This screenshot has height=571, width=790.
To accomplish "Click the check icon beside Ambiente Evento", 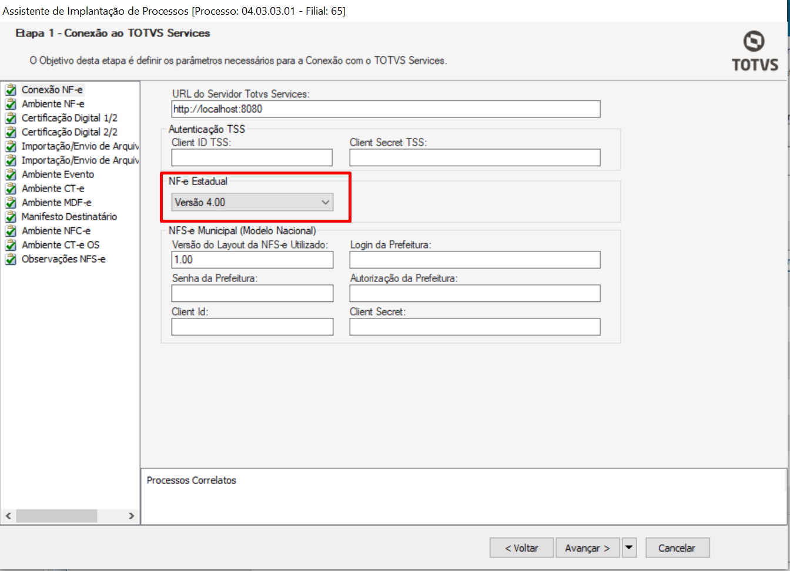I will pos(11,174).
